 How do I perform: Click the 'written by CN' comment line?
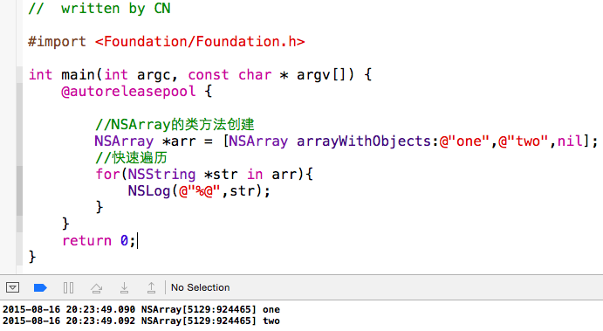click(x=99, y=9)
